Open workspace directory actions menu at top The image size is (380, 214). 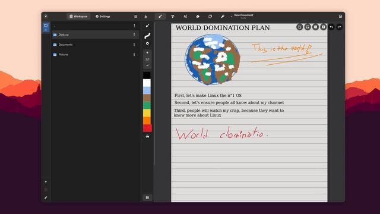[134, 26]
